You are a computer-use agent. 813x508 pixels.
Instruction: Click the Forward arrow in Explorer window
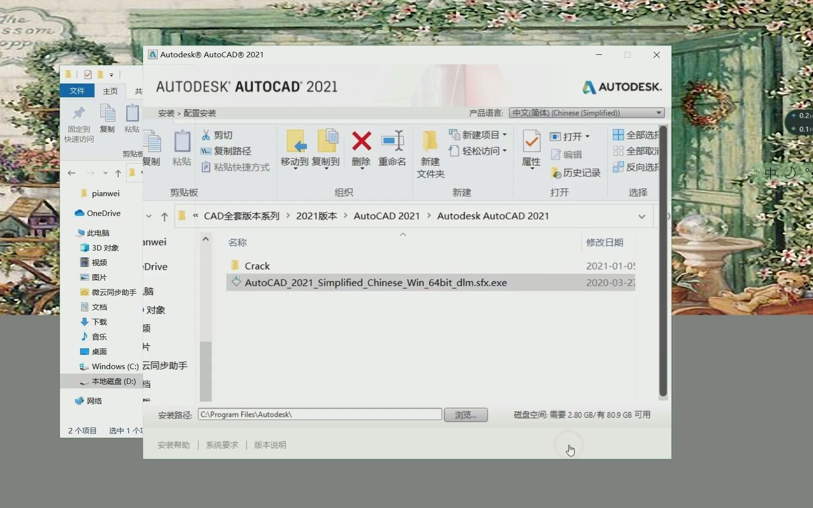click(90, 173)
